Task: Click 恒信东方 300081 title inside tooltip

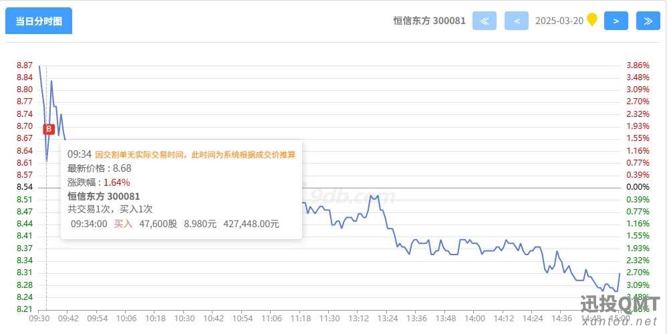Action: pos(104,196)
